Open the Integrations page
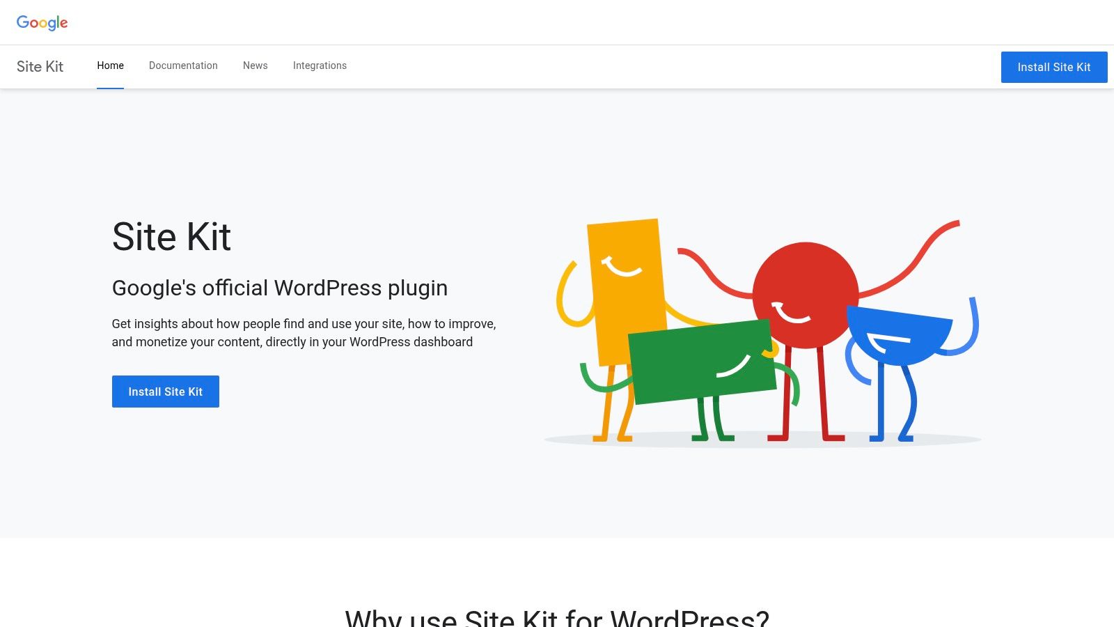This screenshot has width=1114, height=627. coord(320,65)
